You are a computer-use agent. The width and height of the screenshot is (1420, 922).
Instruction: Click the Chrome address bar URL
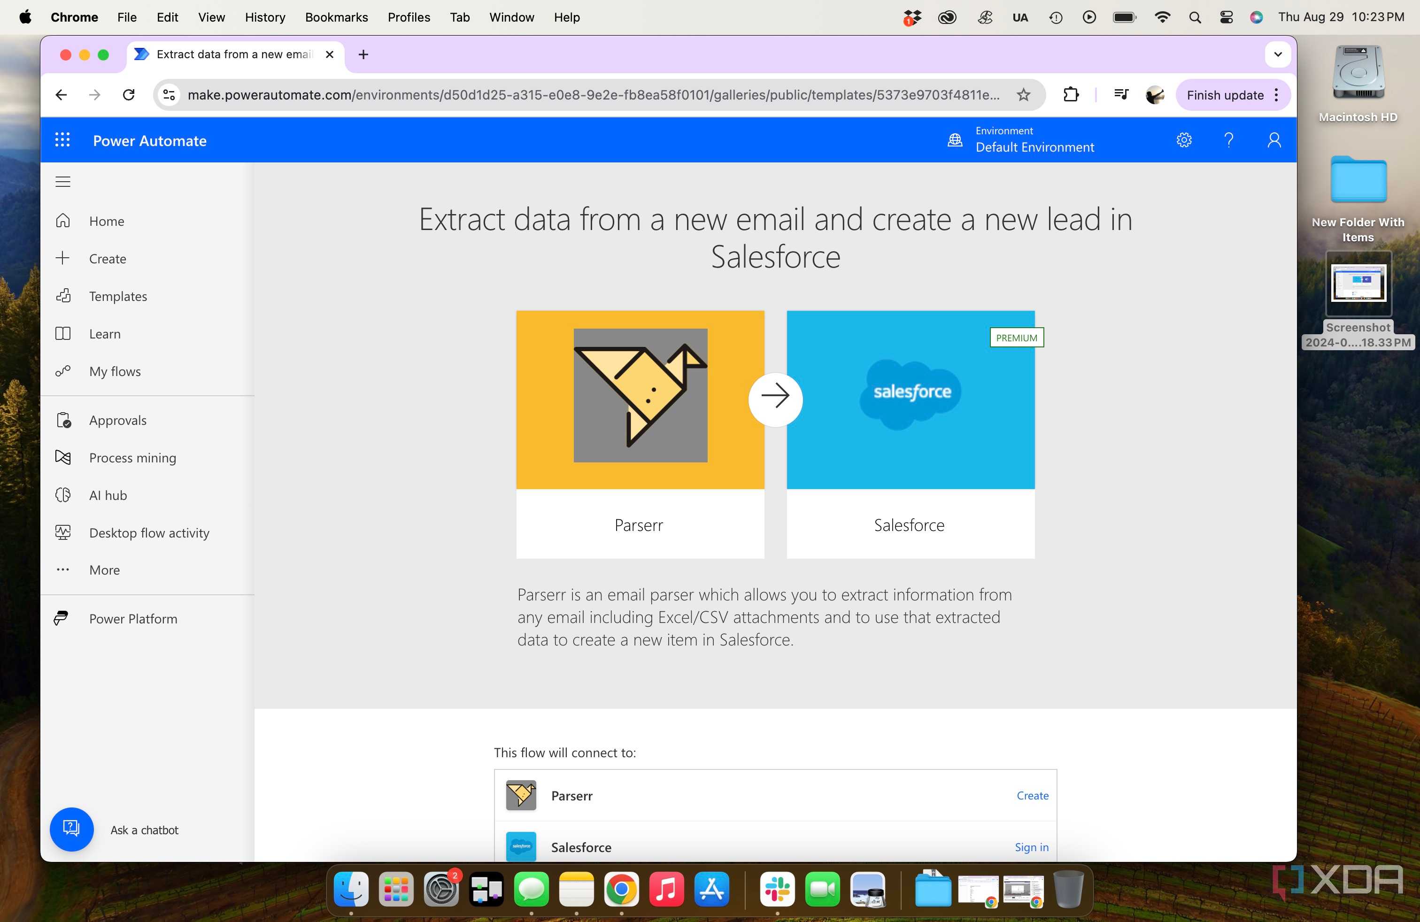(x=594, y=95)
